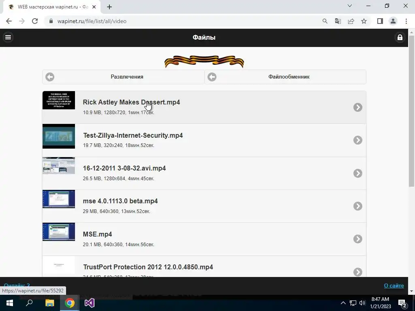Viewport: 415px width, 311px height.
Task: Click the search magnifier icon in the address bar
Action: pyautogui.click(x=325, y=21)
